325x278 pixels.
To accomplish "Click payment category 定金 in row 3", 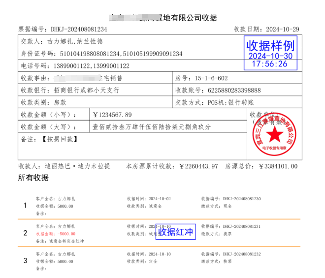I will coord(153,262).
